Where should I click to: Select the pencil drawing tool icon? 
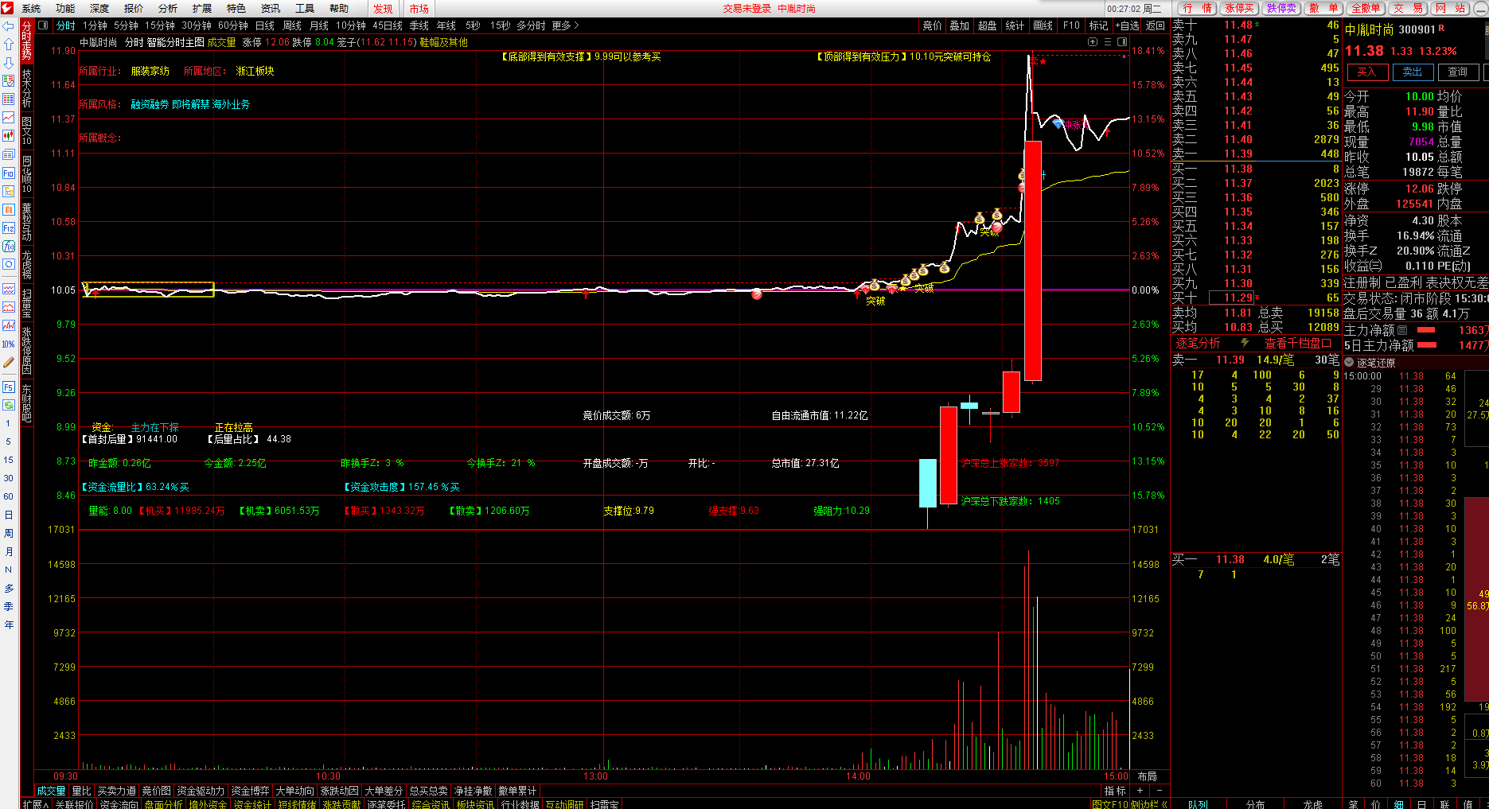[9, 363]
